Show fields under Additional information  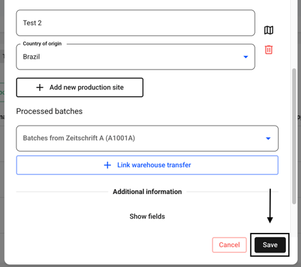(147, 216)
